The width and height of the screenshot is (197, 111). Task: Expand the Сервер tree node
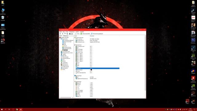coord(60,54)
